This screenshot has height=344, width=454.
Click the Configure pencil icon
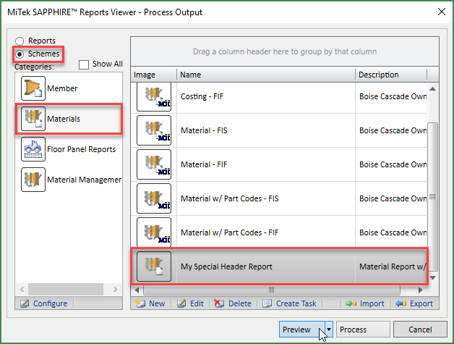(x=25, y=303)
